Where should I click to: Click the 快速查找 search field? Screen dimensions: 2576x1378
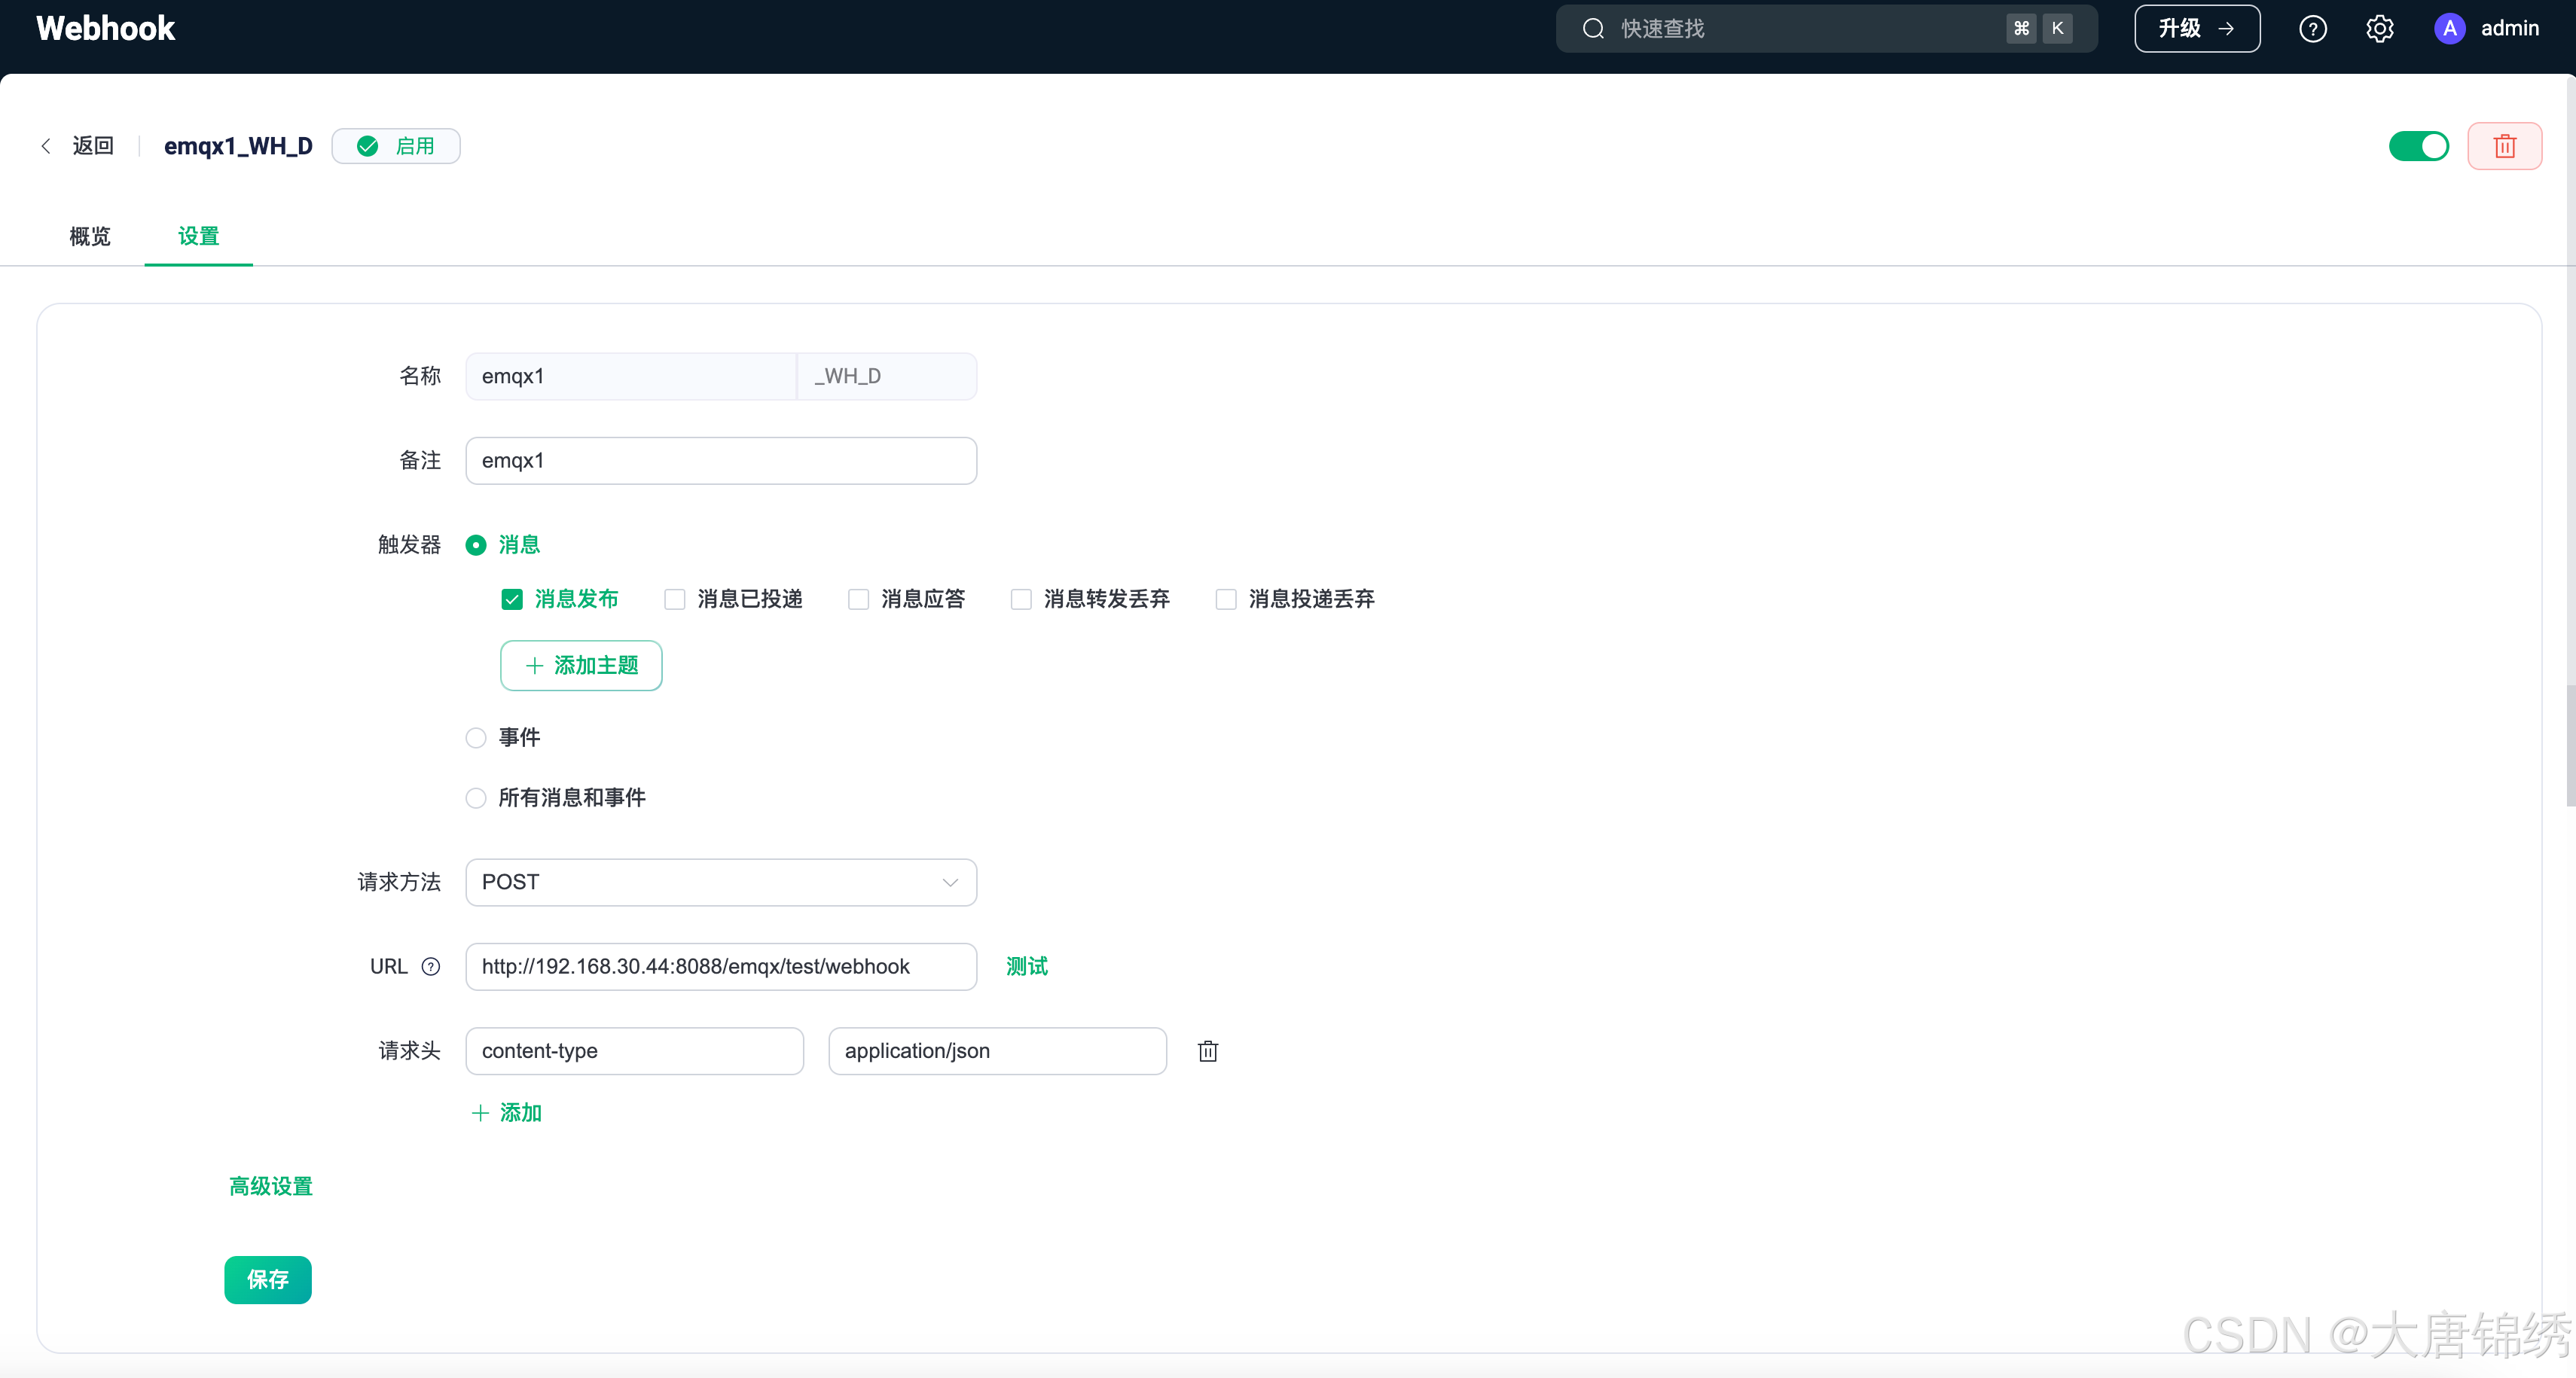[1826, 29]
